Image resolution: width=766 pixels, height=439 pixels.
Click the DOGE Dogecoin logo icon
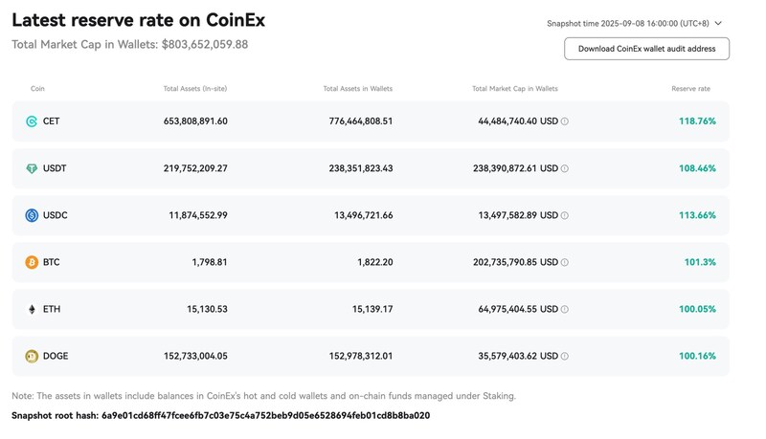pos(32,356)
